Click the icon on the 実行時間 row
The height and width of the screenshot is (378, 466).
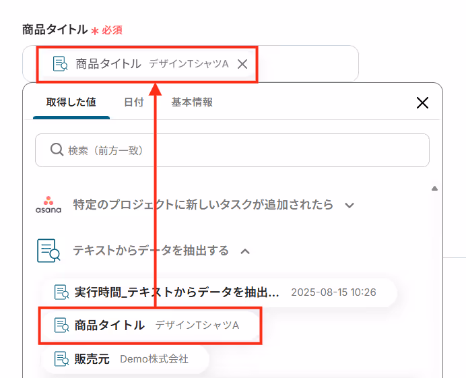coord(61,292)
